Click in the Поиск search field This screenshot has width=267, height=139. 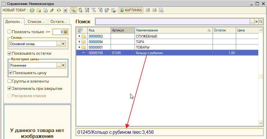coord(172,22)
